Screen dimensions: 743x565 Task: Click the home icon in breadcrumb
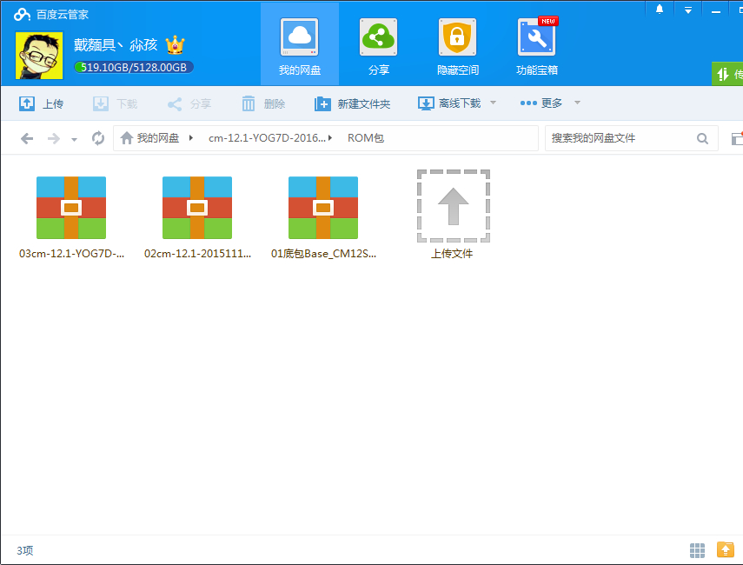[127, 138]
